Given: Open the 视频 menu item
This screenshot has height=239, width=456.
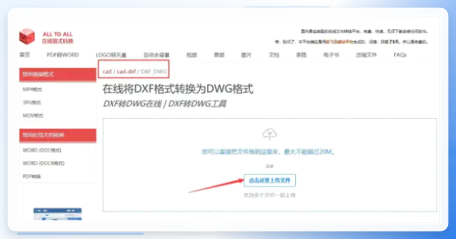Looking at the screenshot, I should (192, 55).
